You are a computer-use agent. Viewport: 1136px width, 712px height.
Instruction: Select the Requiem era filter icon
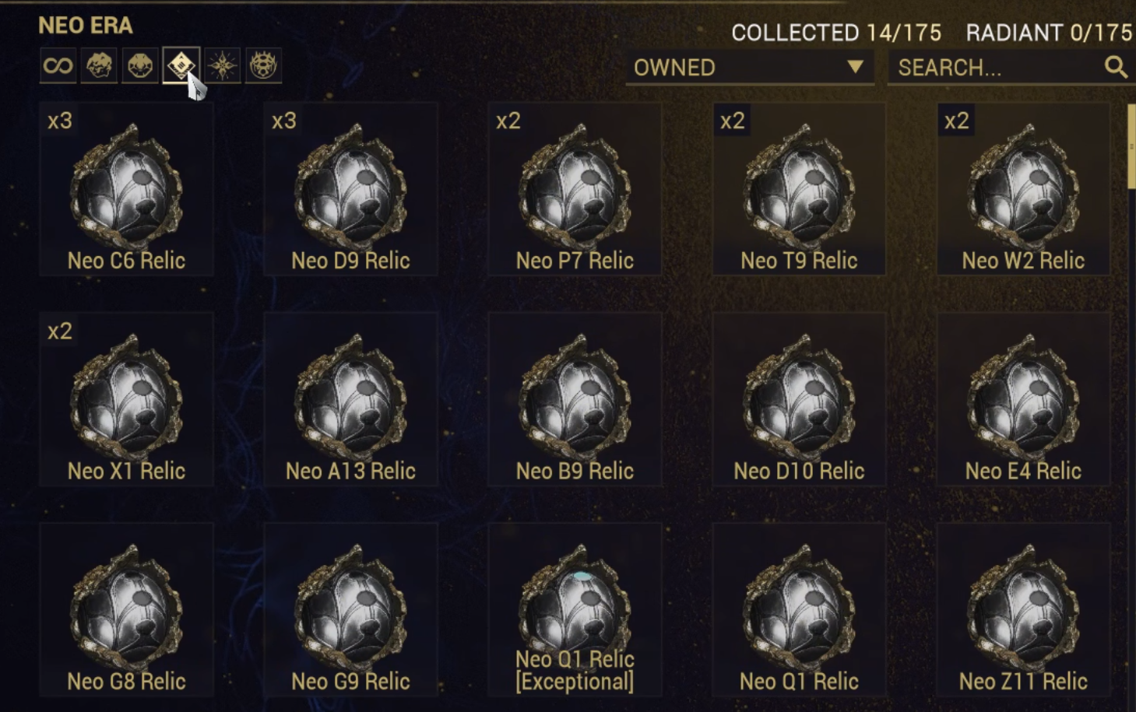point(263,65)
